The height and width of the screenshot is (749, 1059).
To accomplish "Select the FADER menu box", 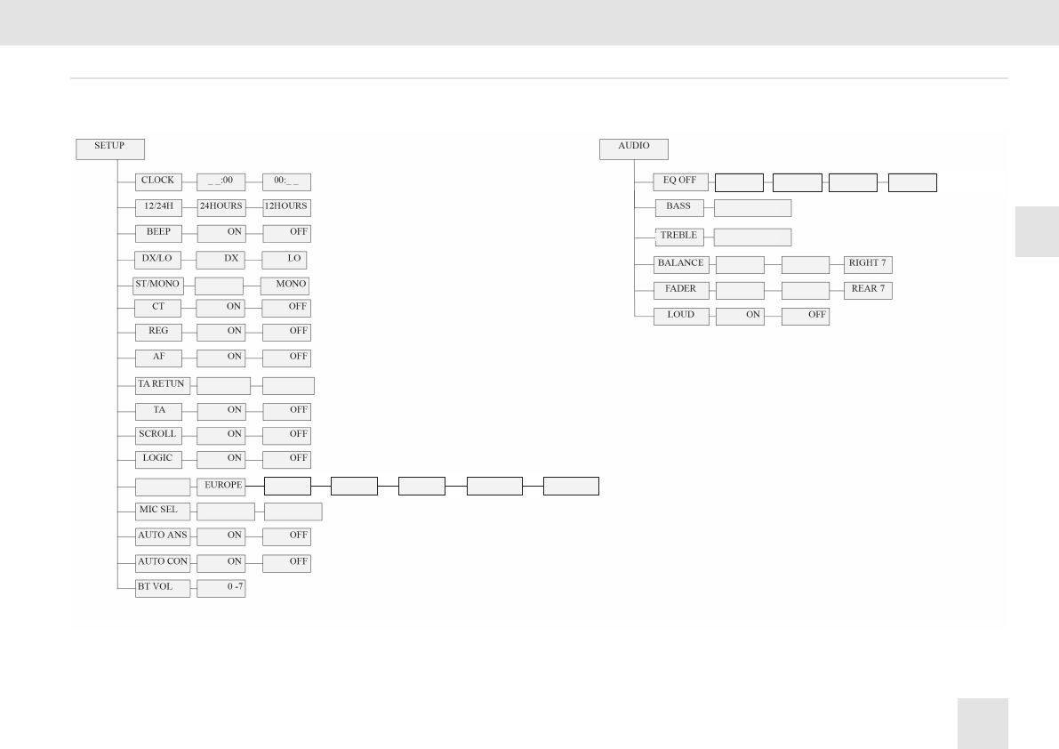I will point(681,290).
